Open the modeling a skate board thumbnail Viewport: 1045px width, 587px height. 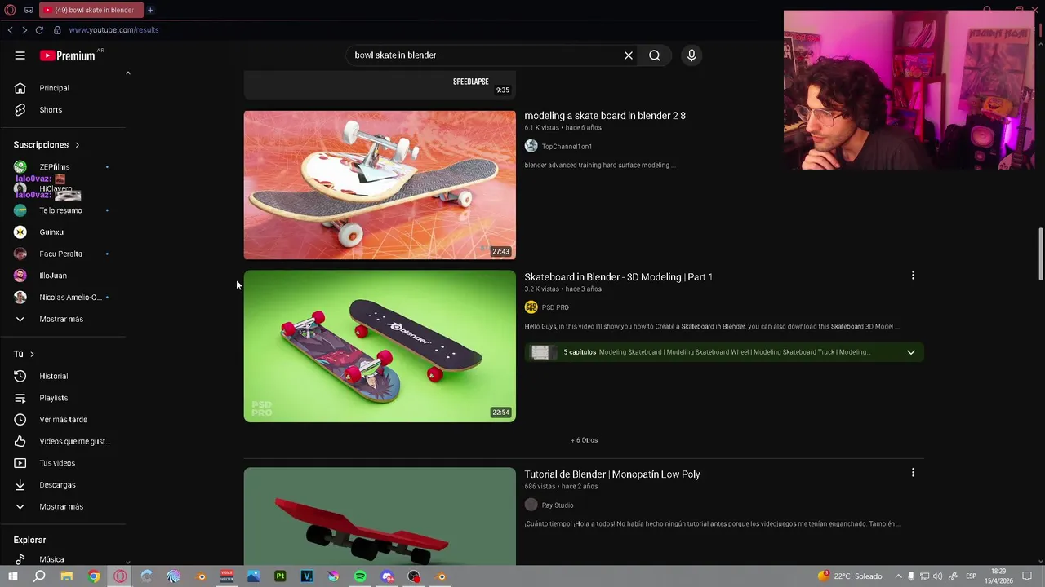click(380, 185)
